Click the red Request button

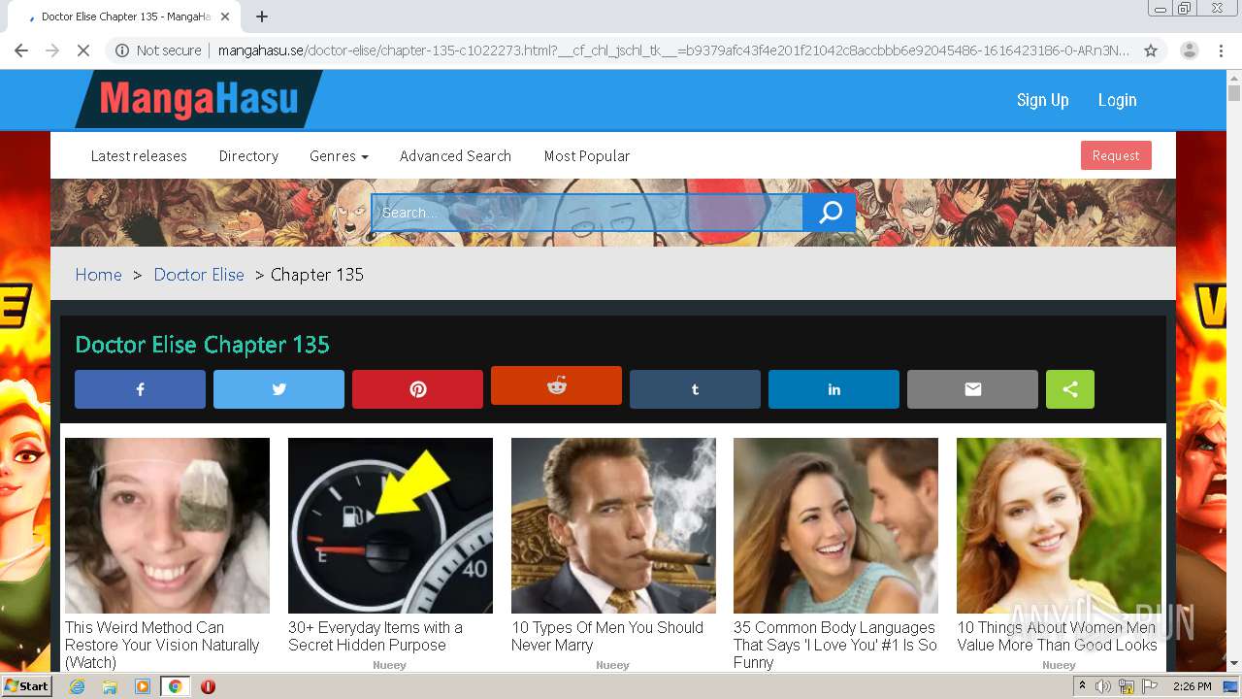pyautogui.click(x=1116, y=155)
